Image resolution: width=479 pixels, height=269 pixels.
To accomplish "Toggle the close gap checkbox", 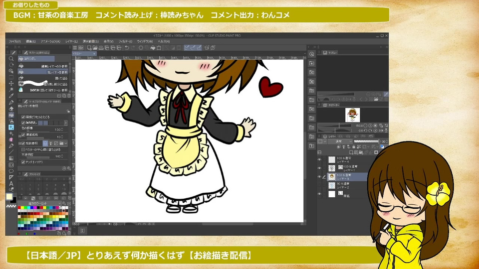I will [x=23, y=123].
